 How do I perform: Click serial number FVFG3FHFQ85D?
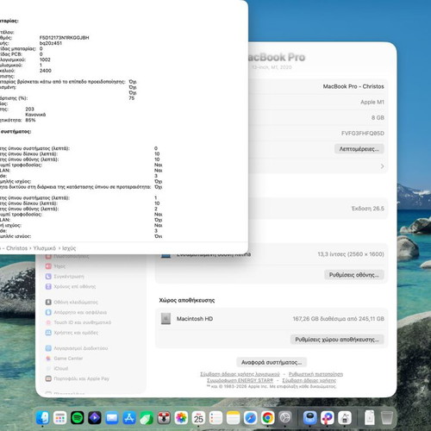click(363, 134)
